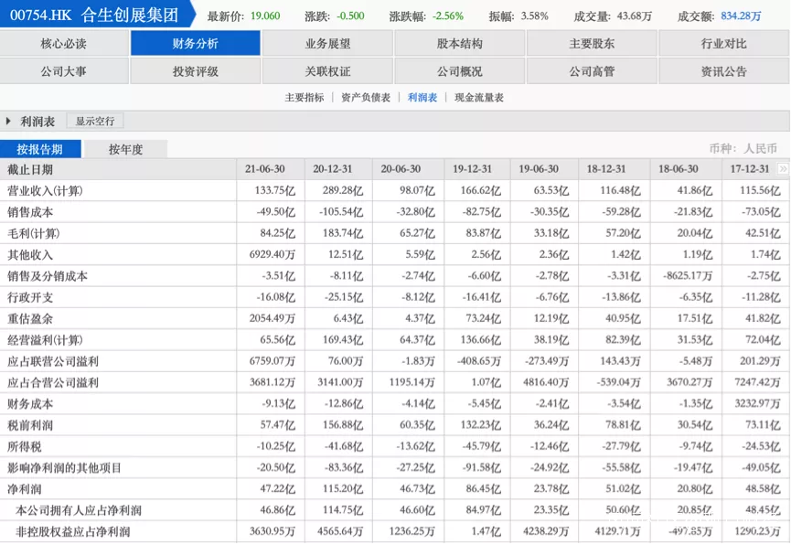Go to 股本结构 section

coord(460,44)
